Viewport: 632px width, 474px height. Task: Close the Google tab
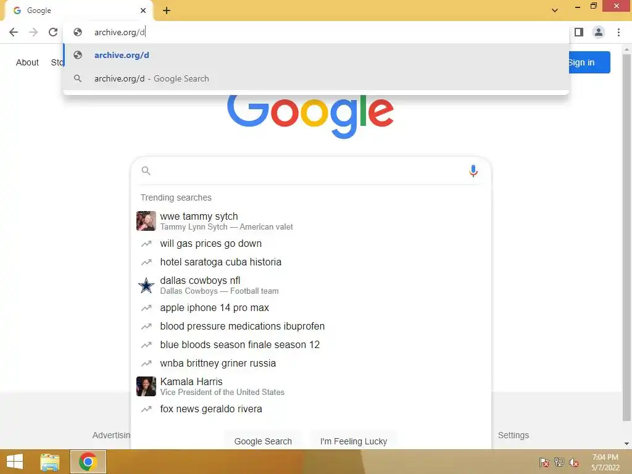pyautogui.click(x=143, y=10)
